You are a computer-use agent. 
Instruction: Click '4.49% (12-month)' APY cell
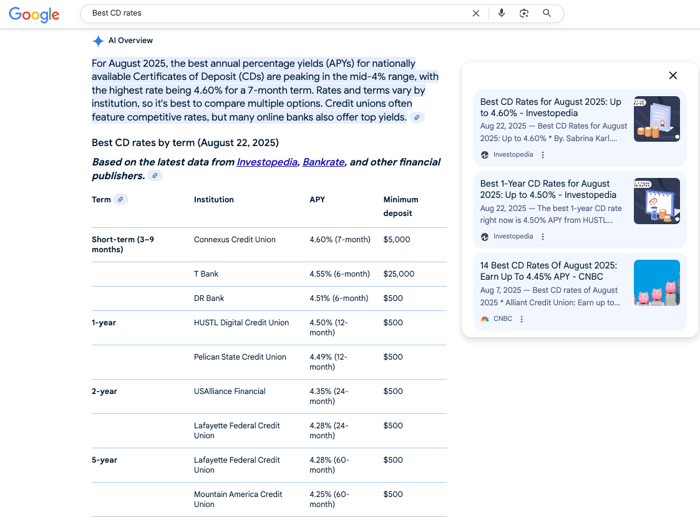329,362
